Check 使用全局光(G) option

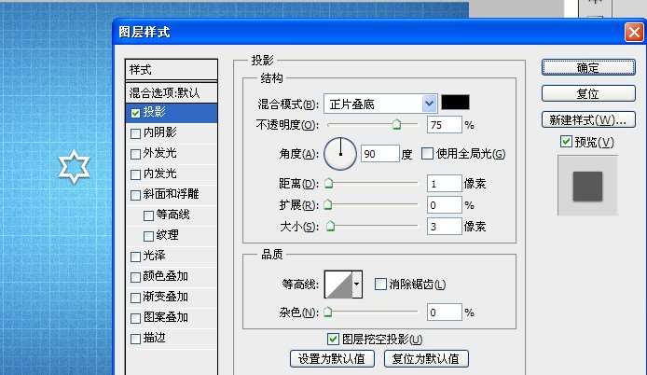(428, 154)
